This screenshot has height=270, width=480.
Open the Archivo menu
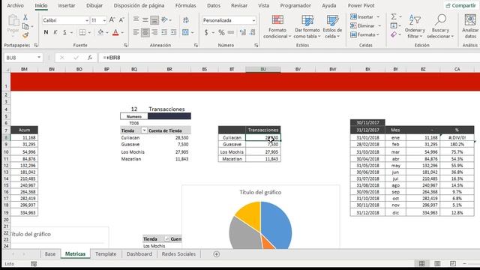click(x=15, y=5)
